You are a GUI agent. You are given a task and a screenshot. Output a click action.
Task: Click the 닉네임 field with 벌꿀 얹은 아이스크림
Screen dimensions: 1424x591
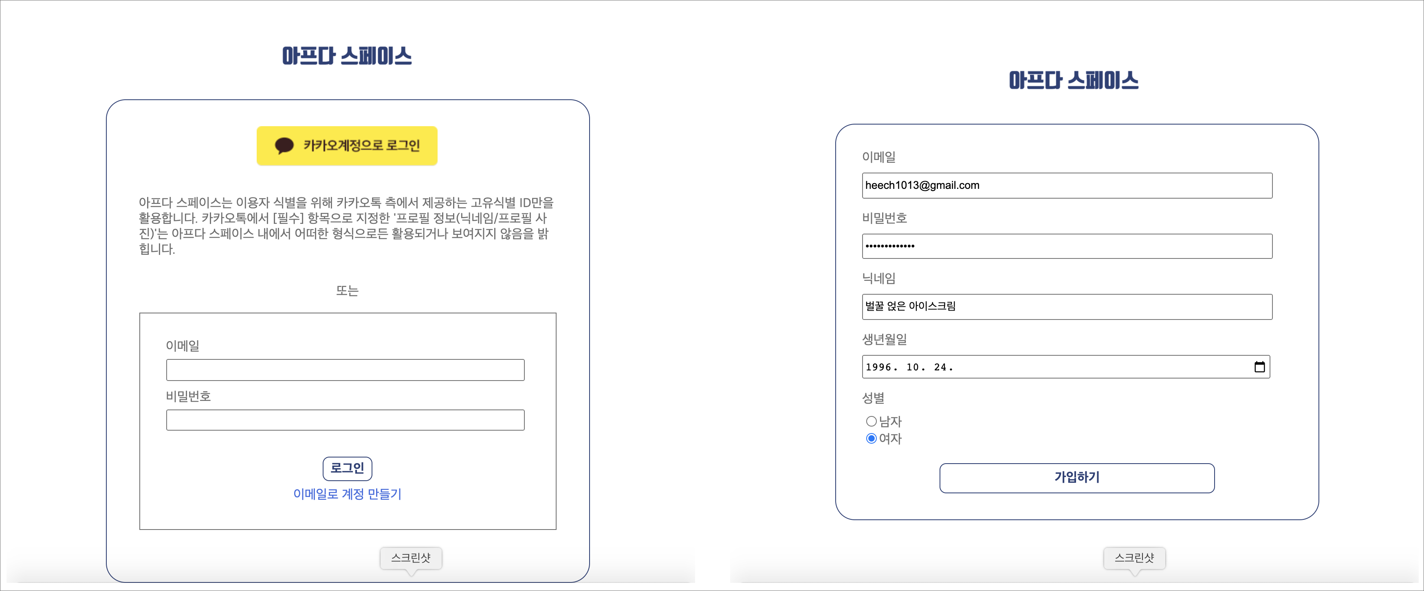pos(1066,306)
